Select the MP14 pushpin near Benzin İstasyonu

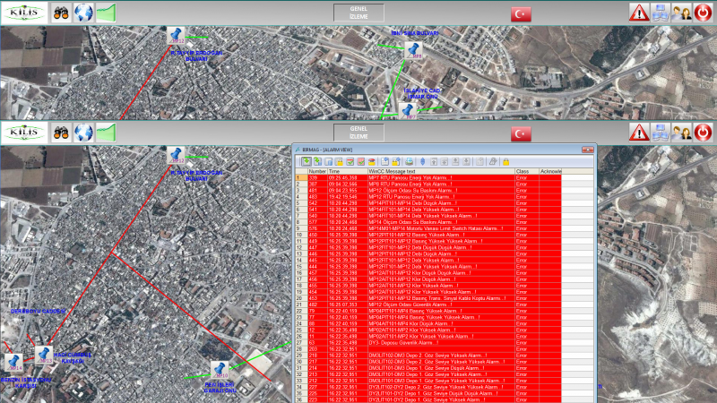[x=13, y=363]
